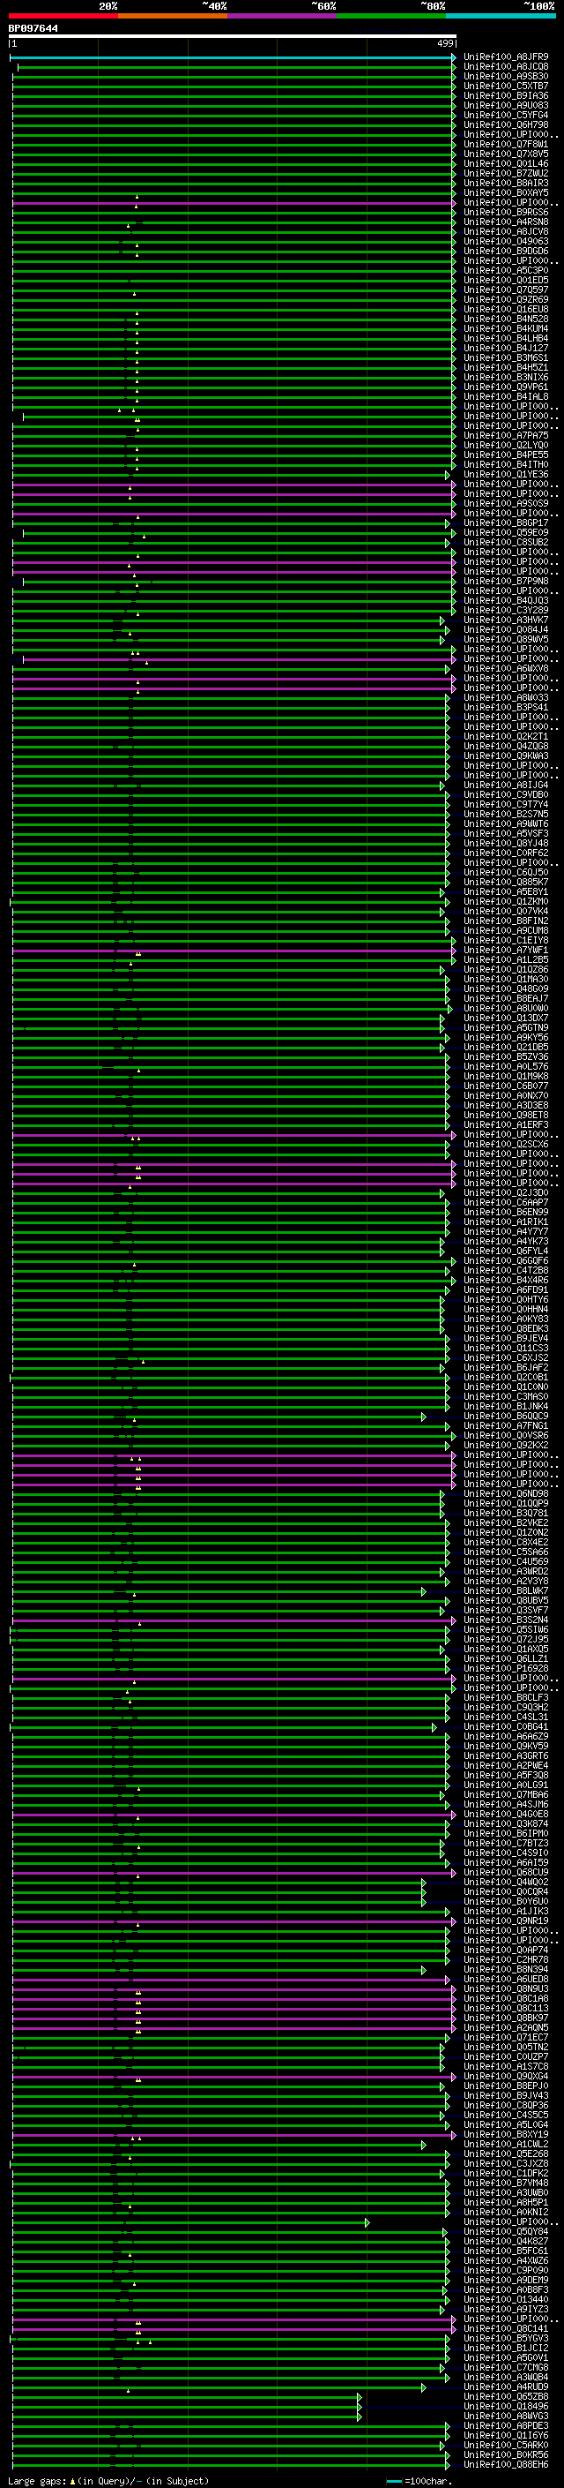Screen dimensions: 564x2488
Task: Click label UniRef100_Q6FYL4
Action: tap(506, 1252)
